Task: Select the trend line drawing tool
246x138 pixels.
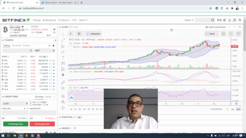Action: coord(63,40)
